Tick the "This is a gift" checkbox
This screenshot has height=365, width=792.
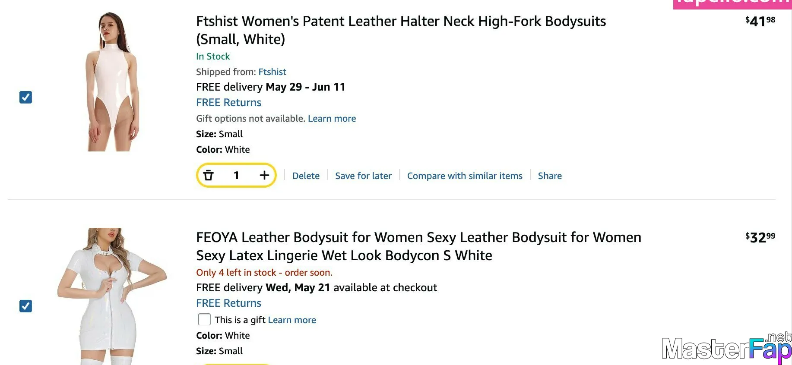coord(204,319)
